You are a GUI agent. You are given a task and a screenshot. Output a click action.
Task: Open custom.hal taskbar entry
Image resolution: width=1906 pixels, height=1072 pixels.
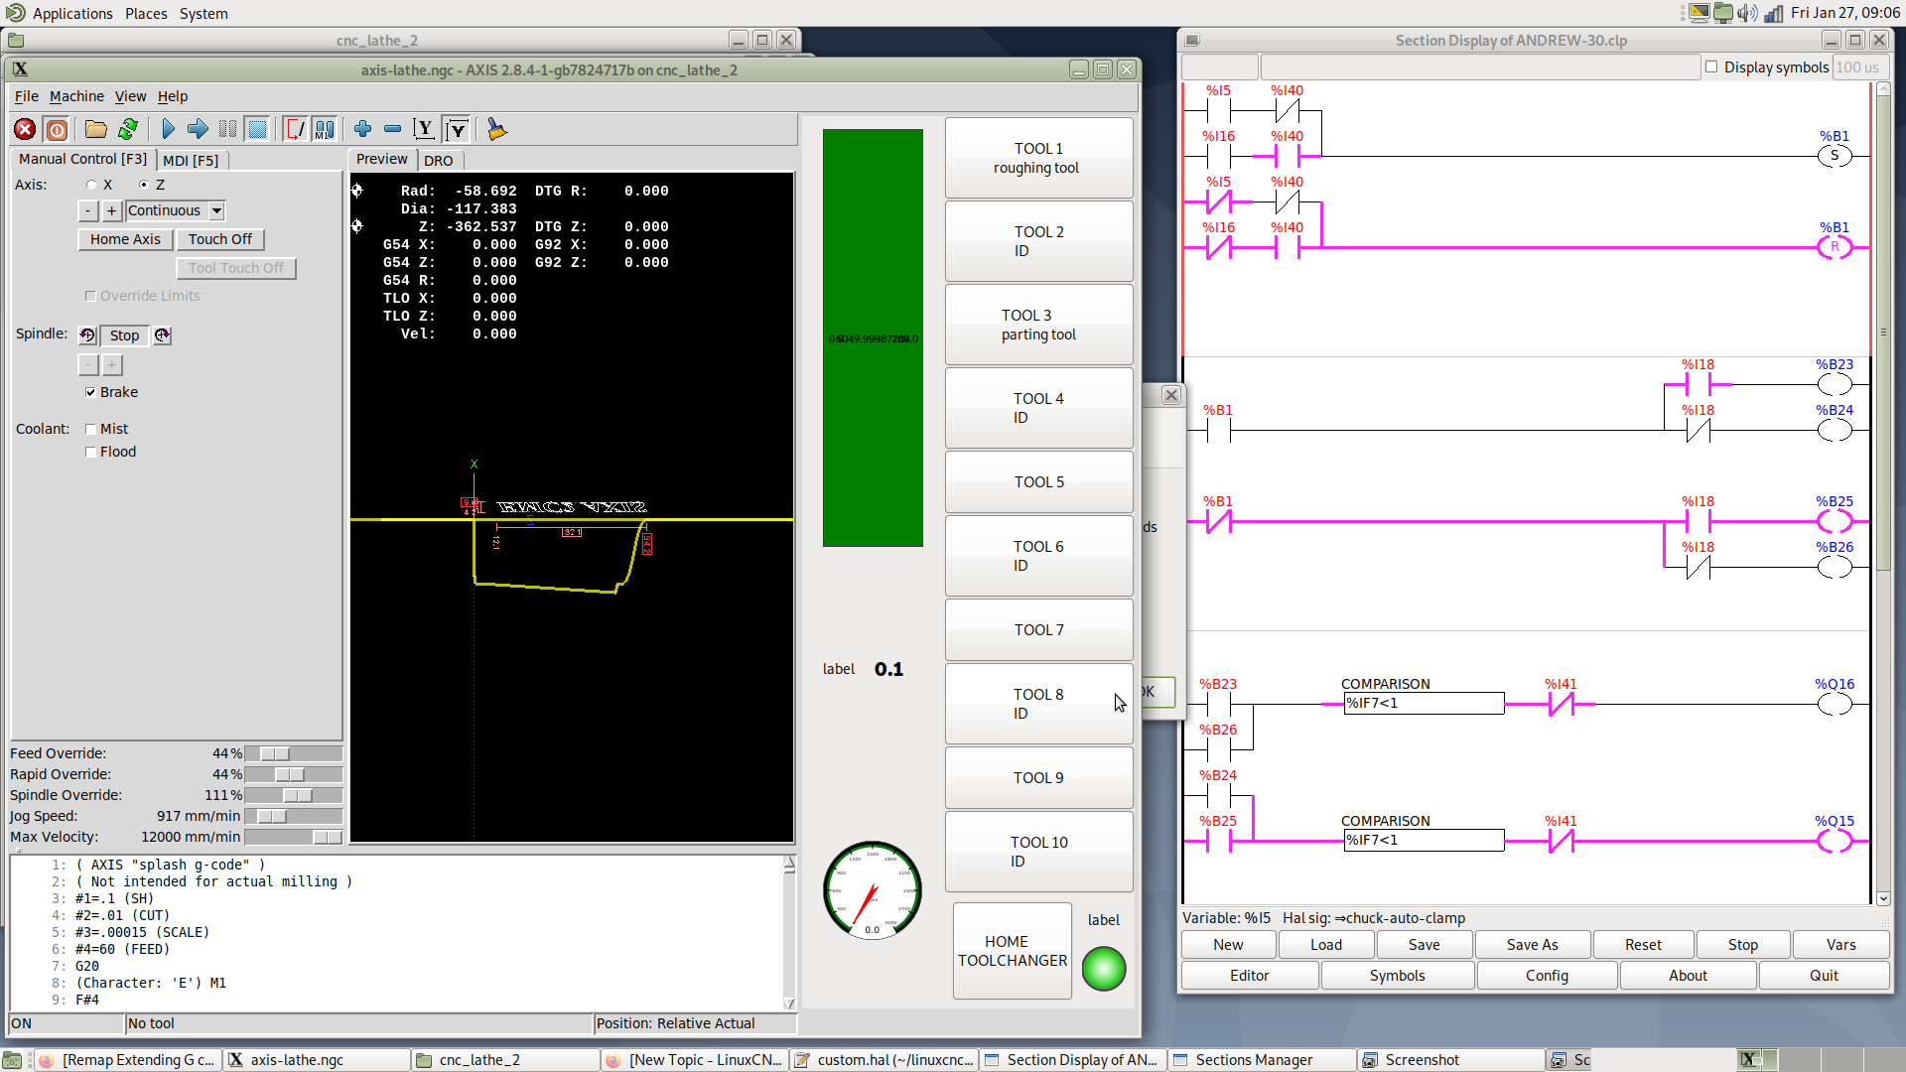click(x=885, y=1060)
